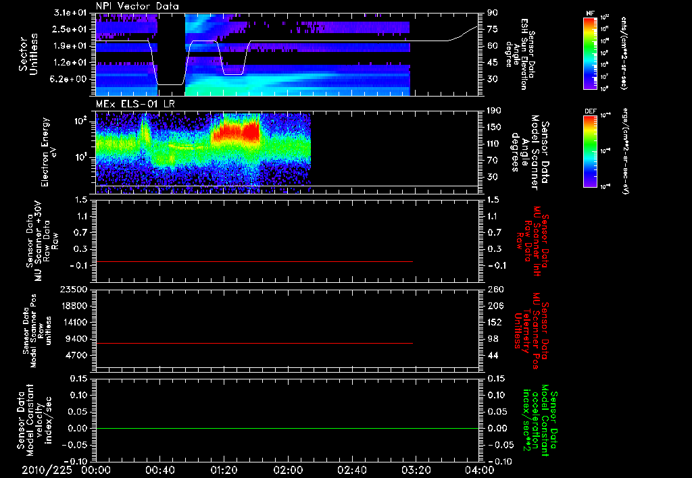Click the 60 degree elevation tick
The height and width of the screenshot is (478, 692).
click(493, 46)
